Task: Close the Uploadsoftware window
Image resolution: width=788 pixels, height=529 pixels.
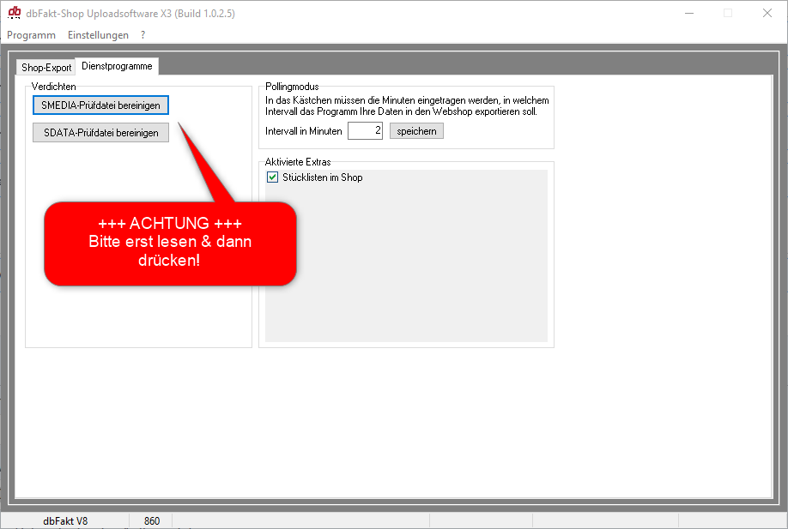Action: click(x=767, y=13)
